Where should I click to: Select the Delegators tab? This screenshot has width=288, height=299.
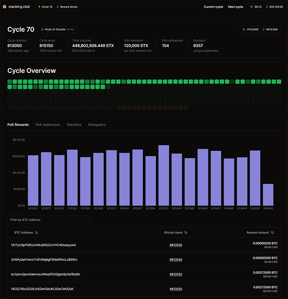[x=97, y=125]
